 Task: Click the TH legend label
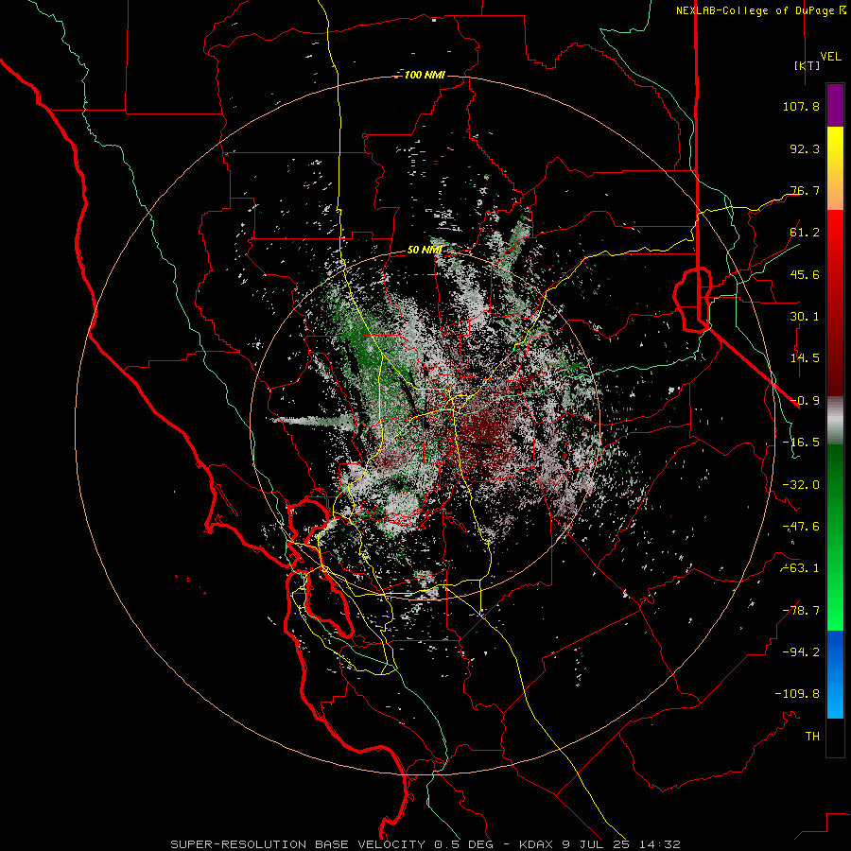pyautogui.click(x=812, y=737)
